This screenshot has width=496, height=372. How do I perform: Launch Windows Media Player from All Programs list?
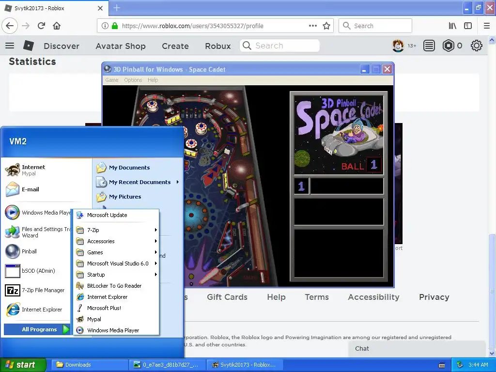[x=116, y=330]
